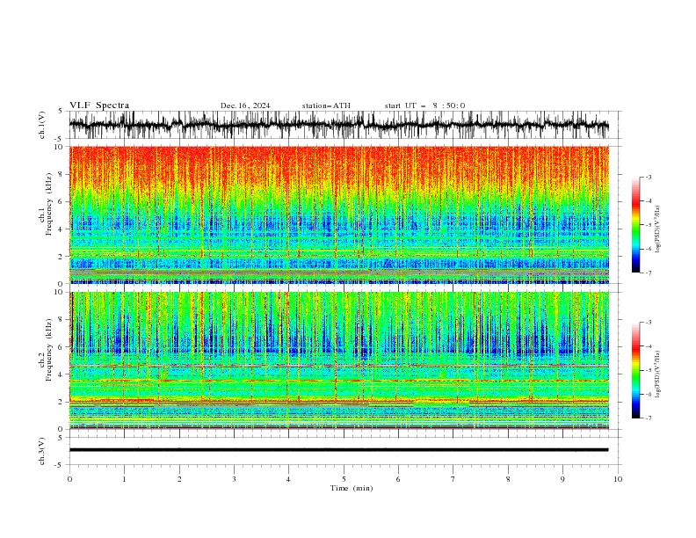
Task: Click the ch.3 flat waveform trace
Action: [x=338, y=450]
